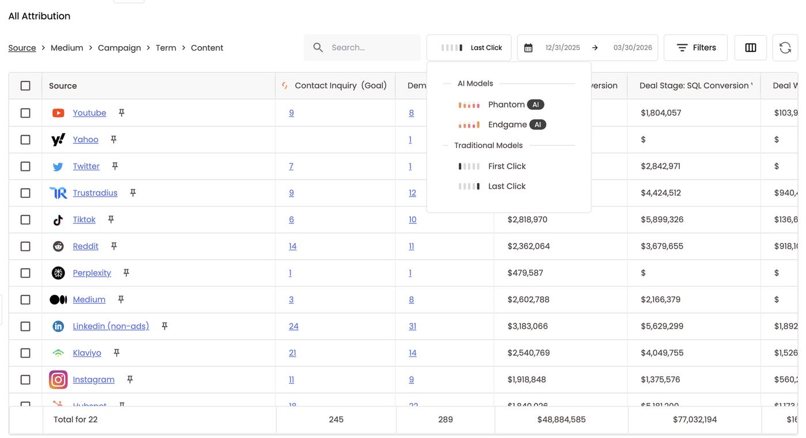This screenshot has height=438, width=806.
Task: Click the Instagram logo icon
Action: (58, 380)
